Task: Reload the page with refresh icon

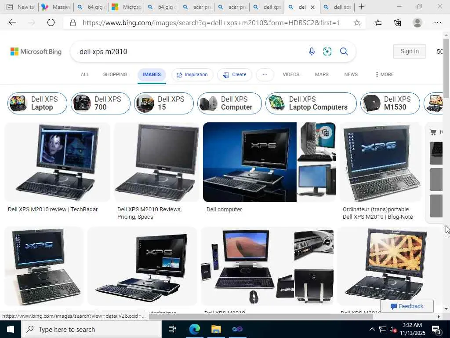Action: [x=51, y=22]
